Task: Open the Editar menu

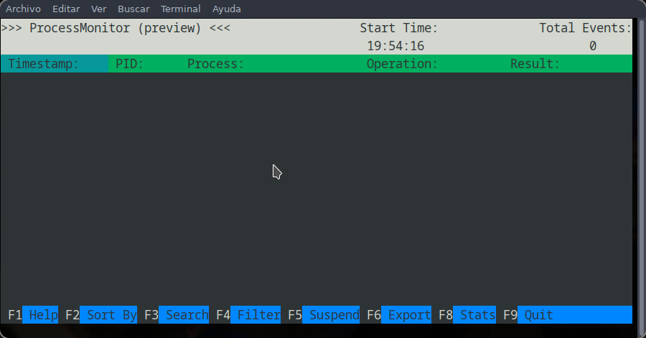Action: 66,9
